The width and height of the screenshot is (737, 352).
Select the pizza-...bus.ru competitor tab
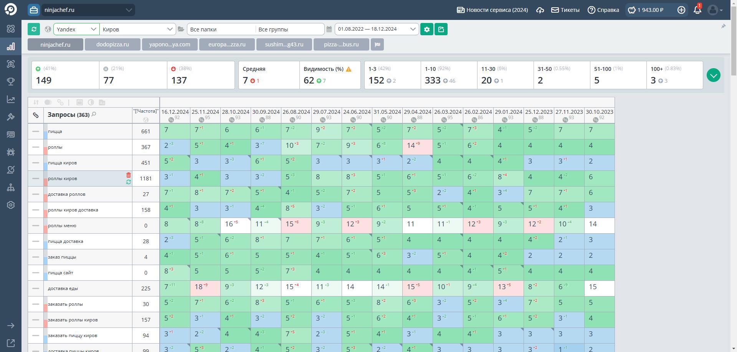point(341,44)
